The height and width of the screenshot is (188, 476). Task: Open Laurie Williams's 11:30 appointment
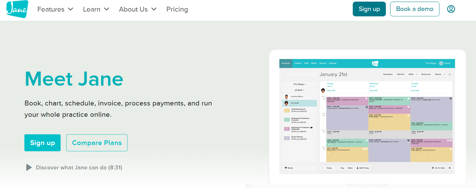point(431,126)
